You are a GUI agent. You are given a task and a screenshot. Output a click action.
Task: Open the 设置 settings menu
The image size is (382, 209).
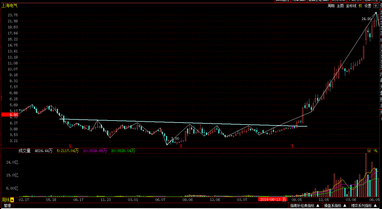[368, 6]
